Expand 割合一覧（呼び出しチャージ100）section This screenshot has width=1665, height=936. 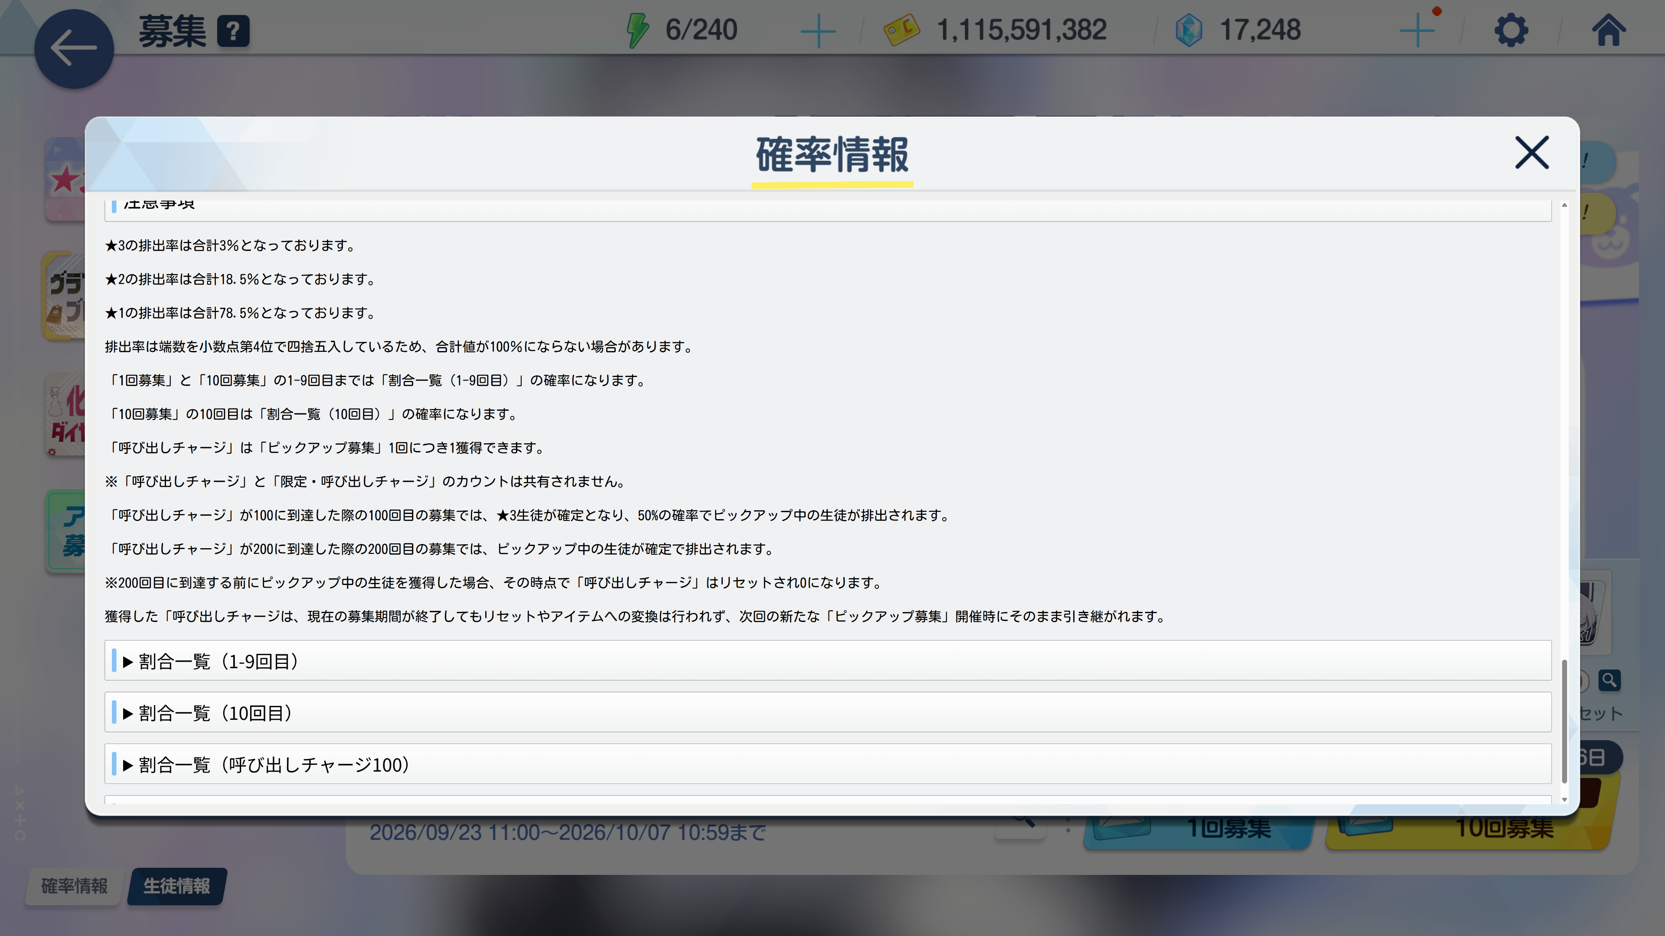(828, 764)
